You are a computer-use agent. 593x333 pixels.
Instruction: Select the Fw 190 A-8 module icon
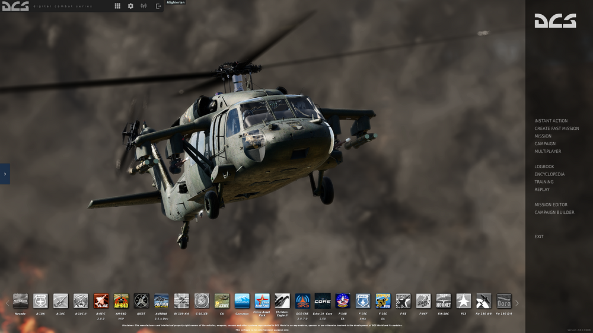pos(484,301)
